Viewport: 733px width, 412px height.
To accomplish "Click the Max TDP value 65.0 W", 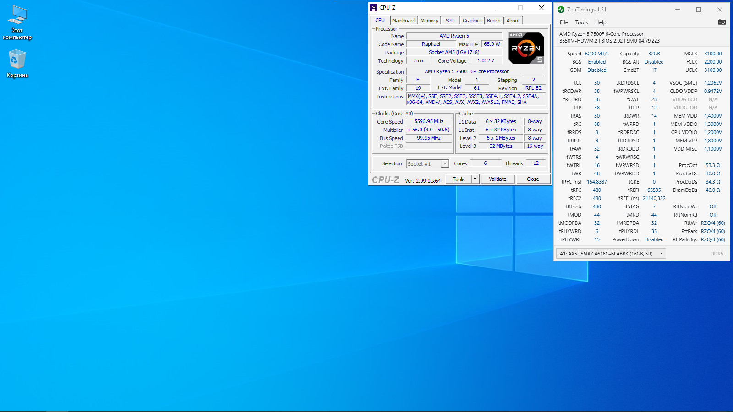I will [x=492, y=44].
